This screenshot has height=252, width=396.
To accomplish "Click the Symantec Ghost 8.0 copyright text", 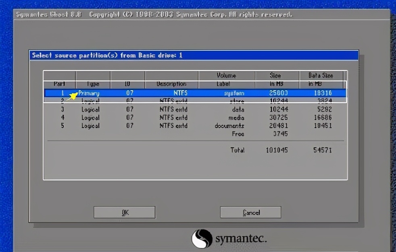I will (x=153, y=14).
